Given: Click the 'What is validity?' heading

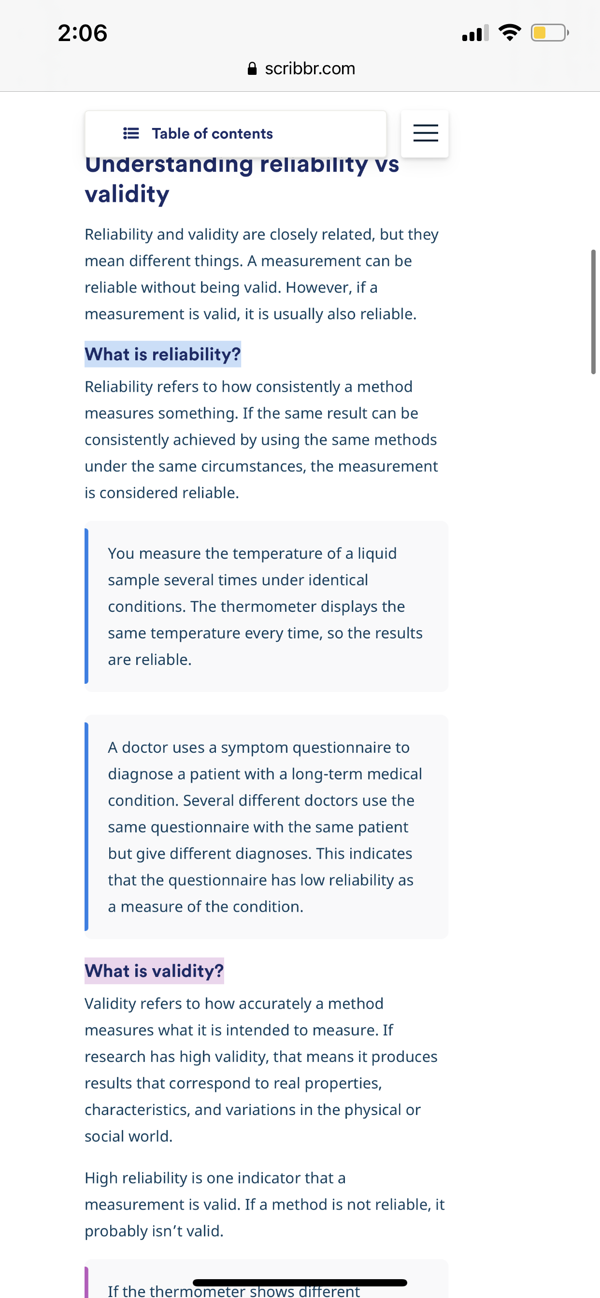Looking at the screenshot, I should [x=154, y=971].
